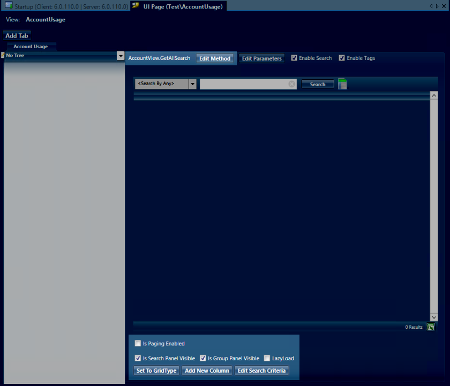Viewport: 450px width, 386px height.
Task: Click the green column chooser icon
Action: (343, 84)
